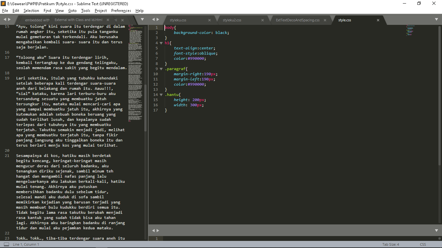Change Tab Size: 4 in status bar
The image size is (442, 248).
click(x=391, y=244)
